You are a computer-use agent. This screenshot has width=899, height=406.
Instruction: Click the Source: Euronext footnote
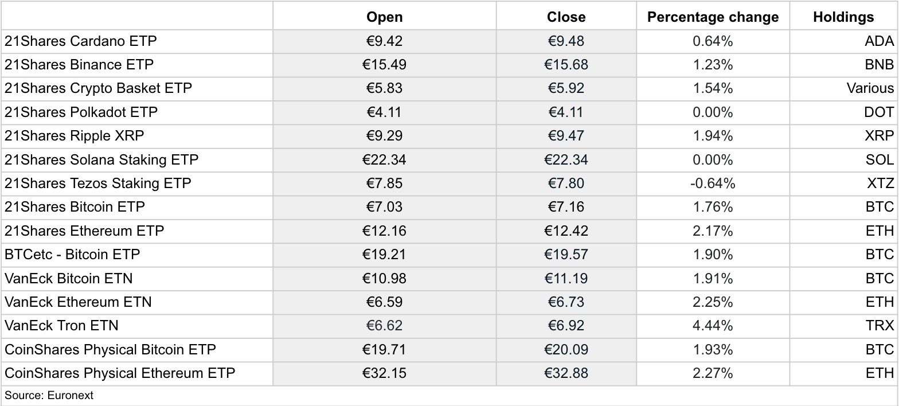(49, 396)
